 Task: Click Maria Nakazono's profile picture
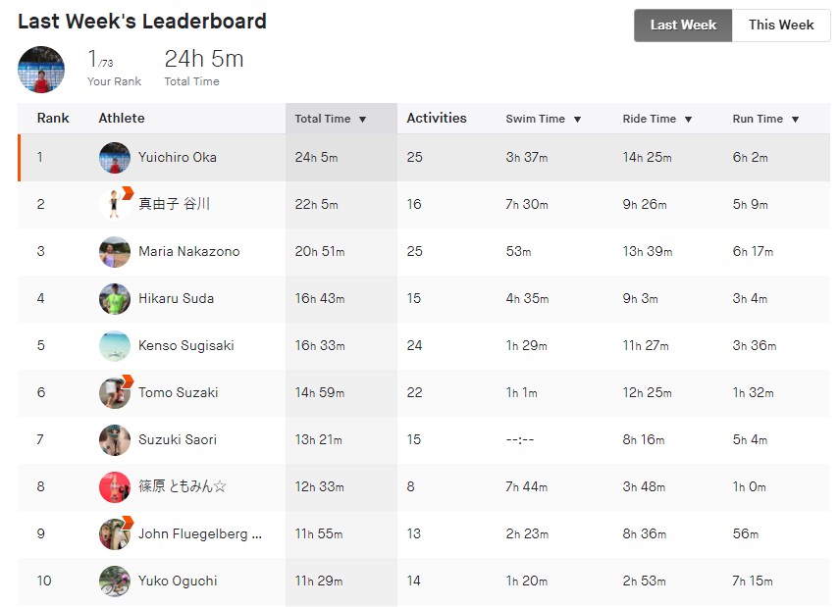(115, 251)
